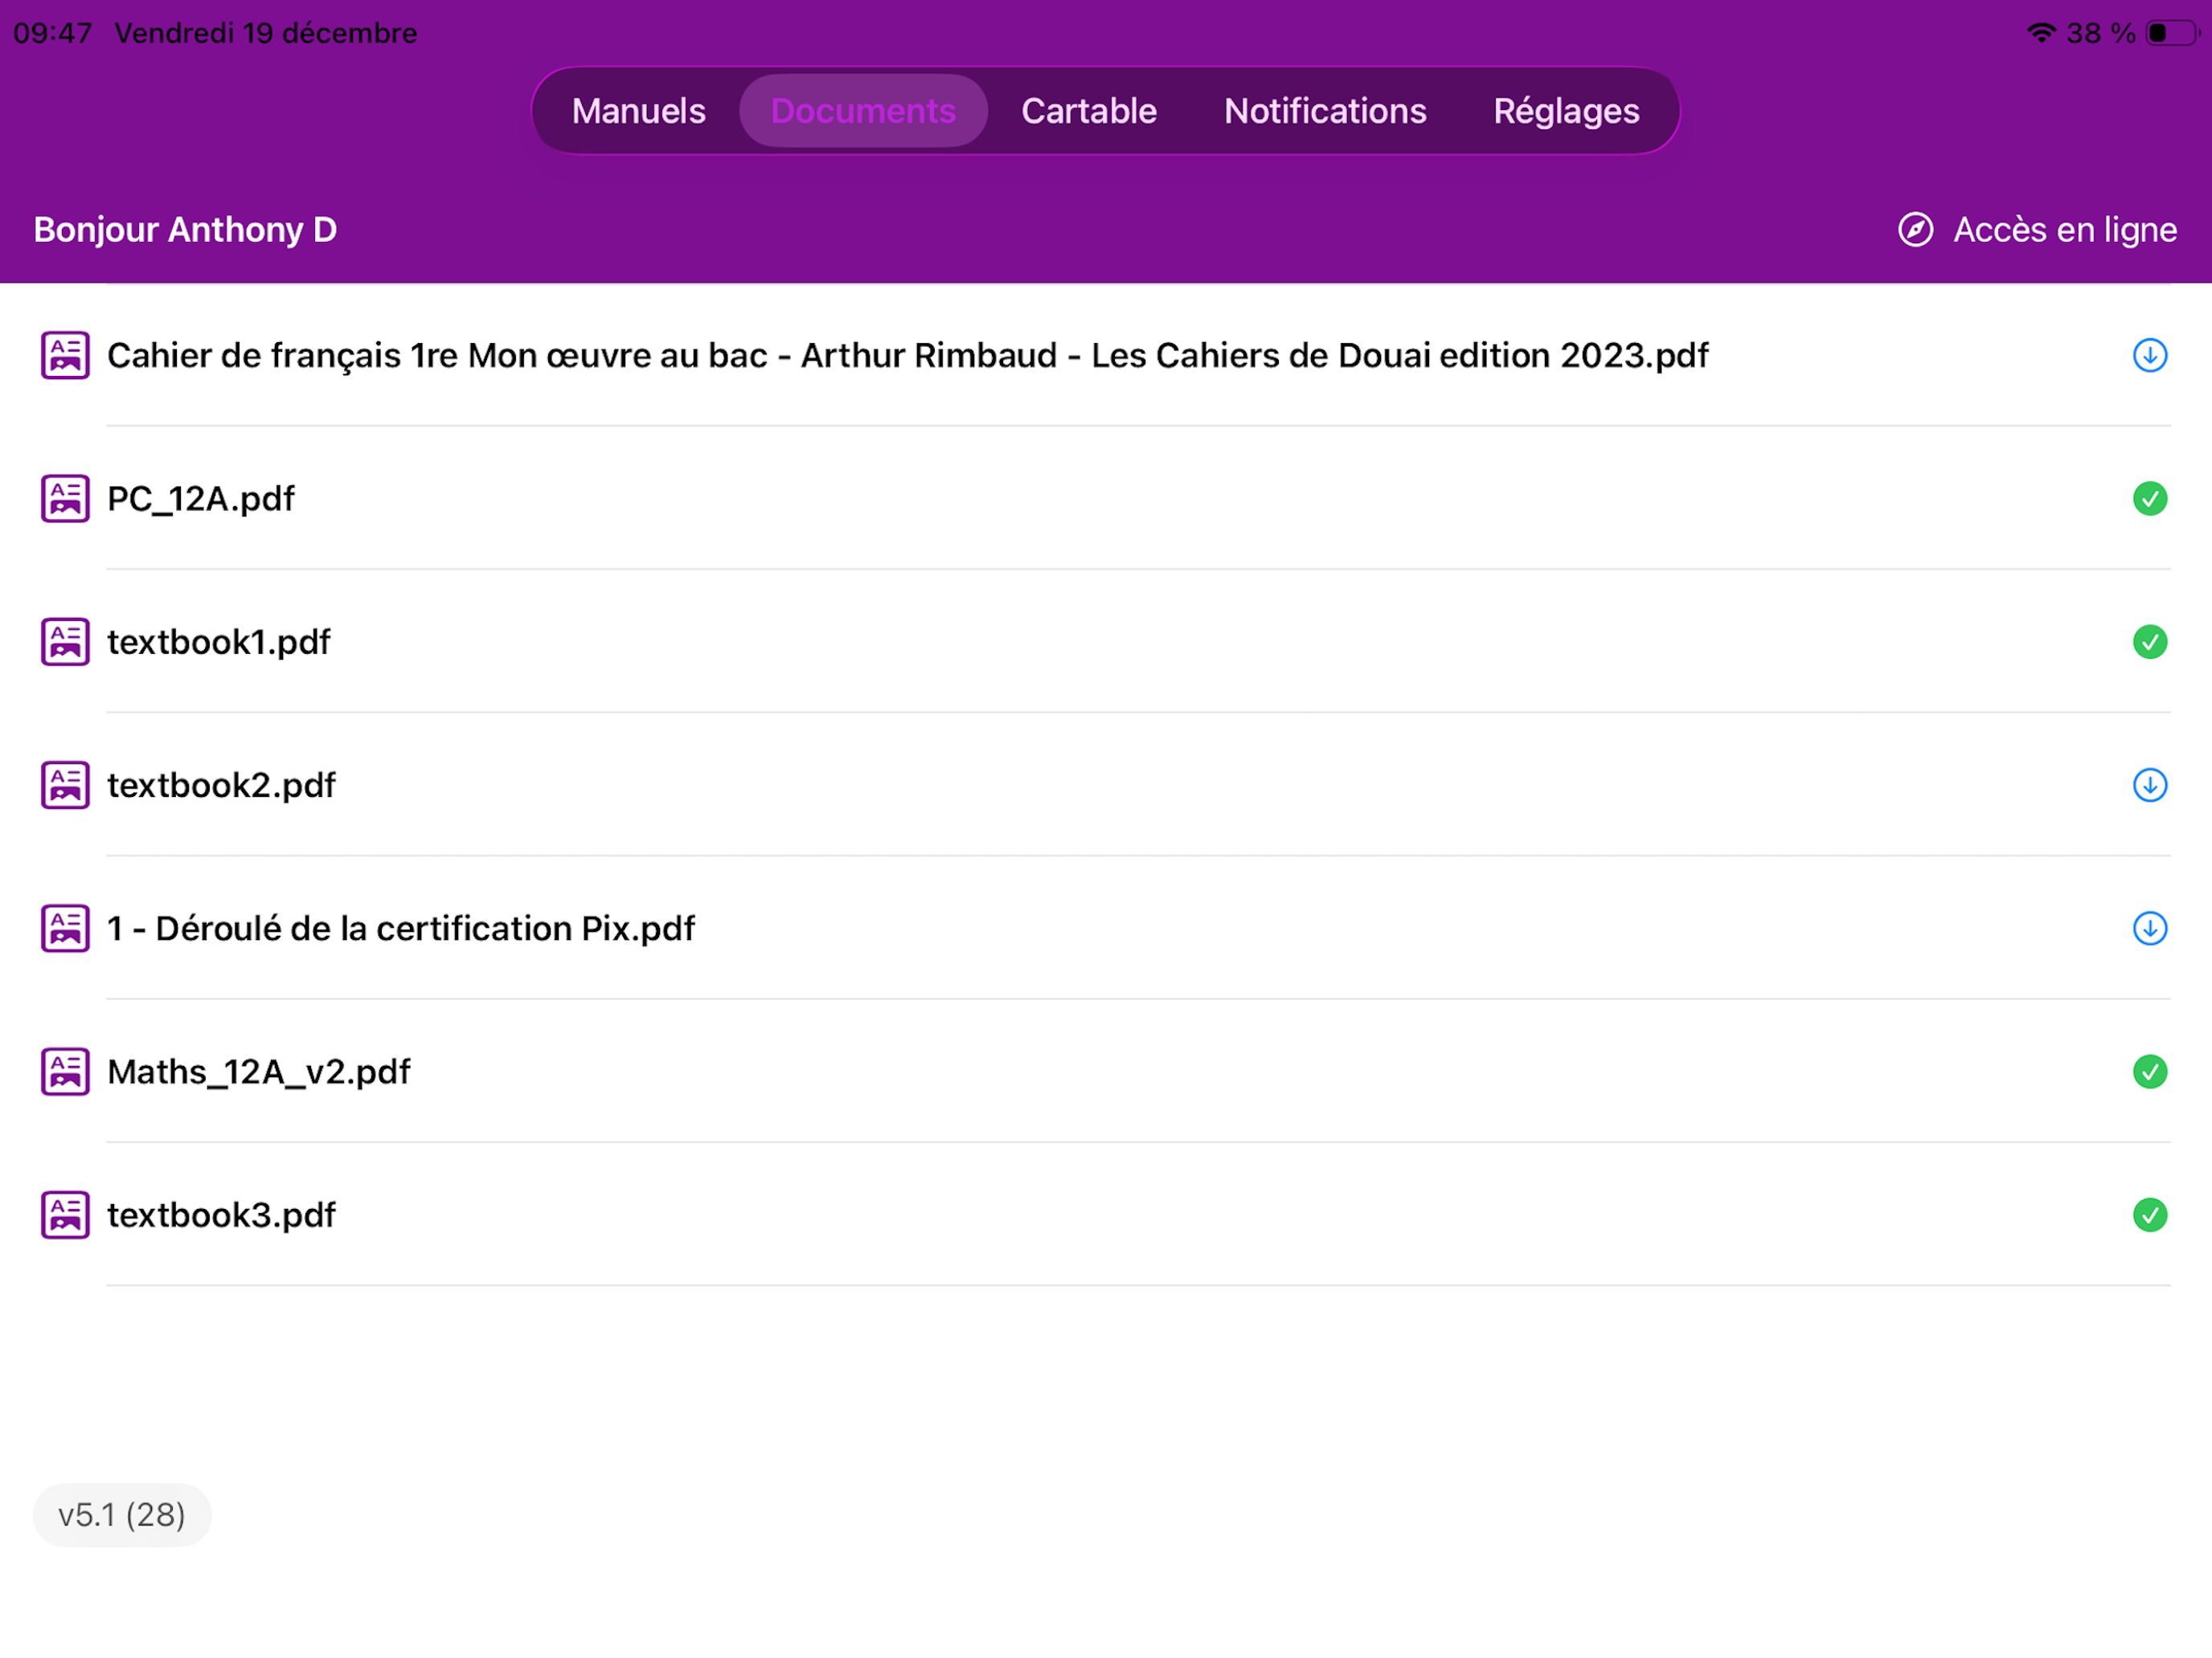Download the Cahier de français Rimbaud PDF
Image resolution: width=2212 pixels, height=1658 pixels.
[2149, 355]
